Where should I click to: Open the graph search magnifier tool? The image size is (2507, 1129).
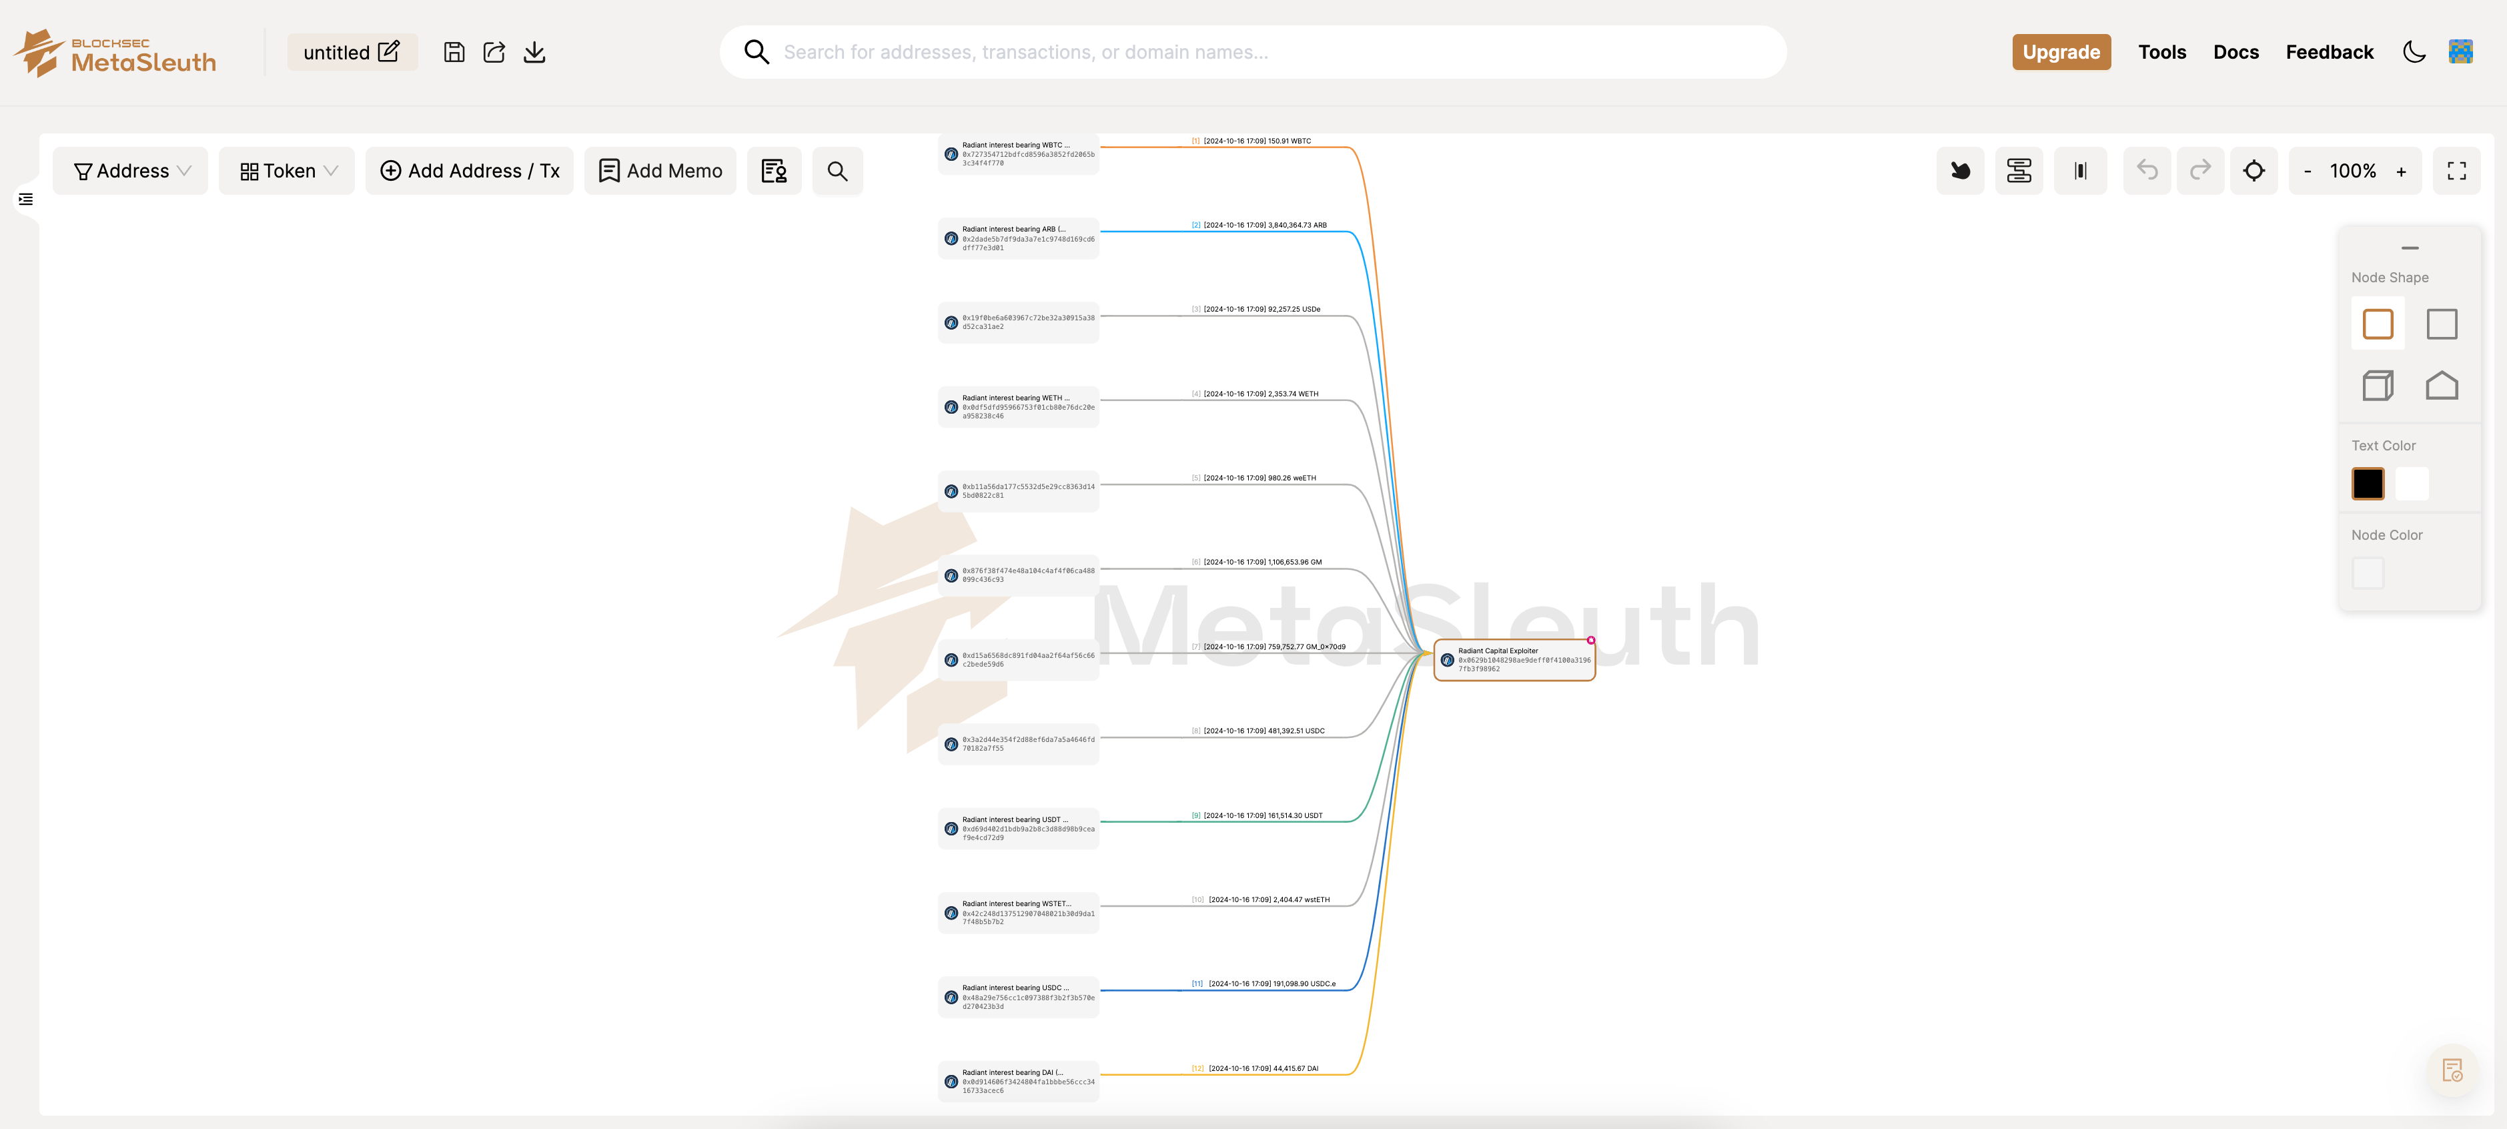[837, 171]
